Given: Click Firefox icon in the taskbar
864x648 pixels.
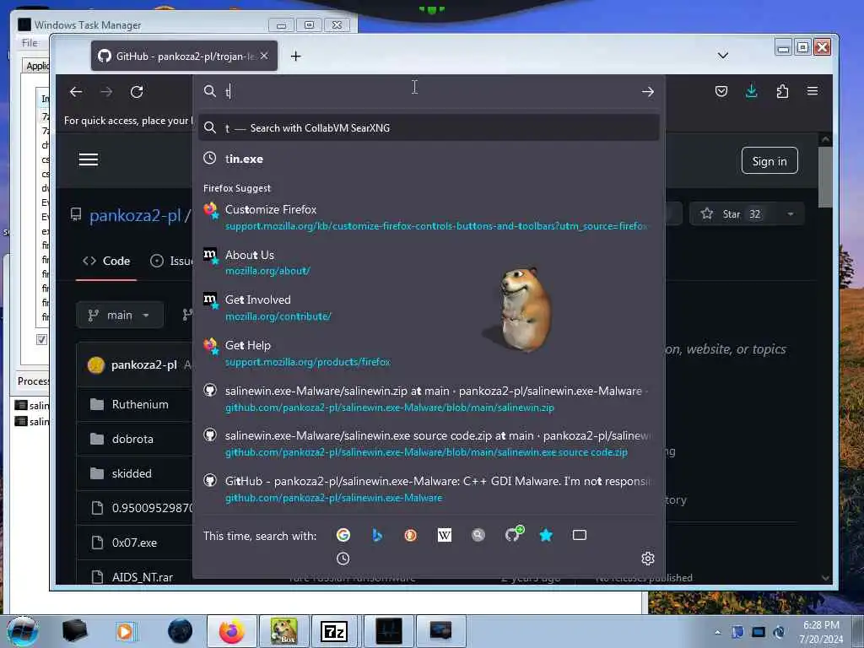Looking at the screenshot, I should pos(232,631).
